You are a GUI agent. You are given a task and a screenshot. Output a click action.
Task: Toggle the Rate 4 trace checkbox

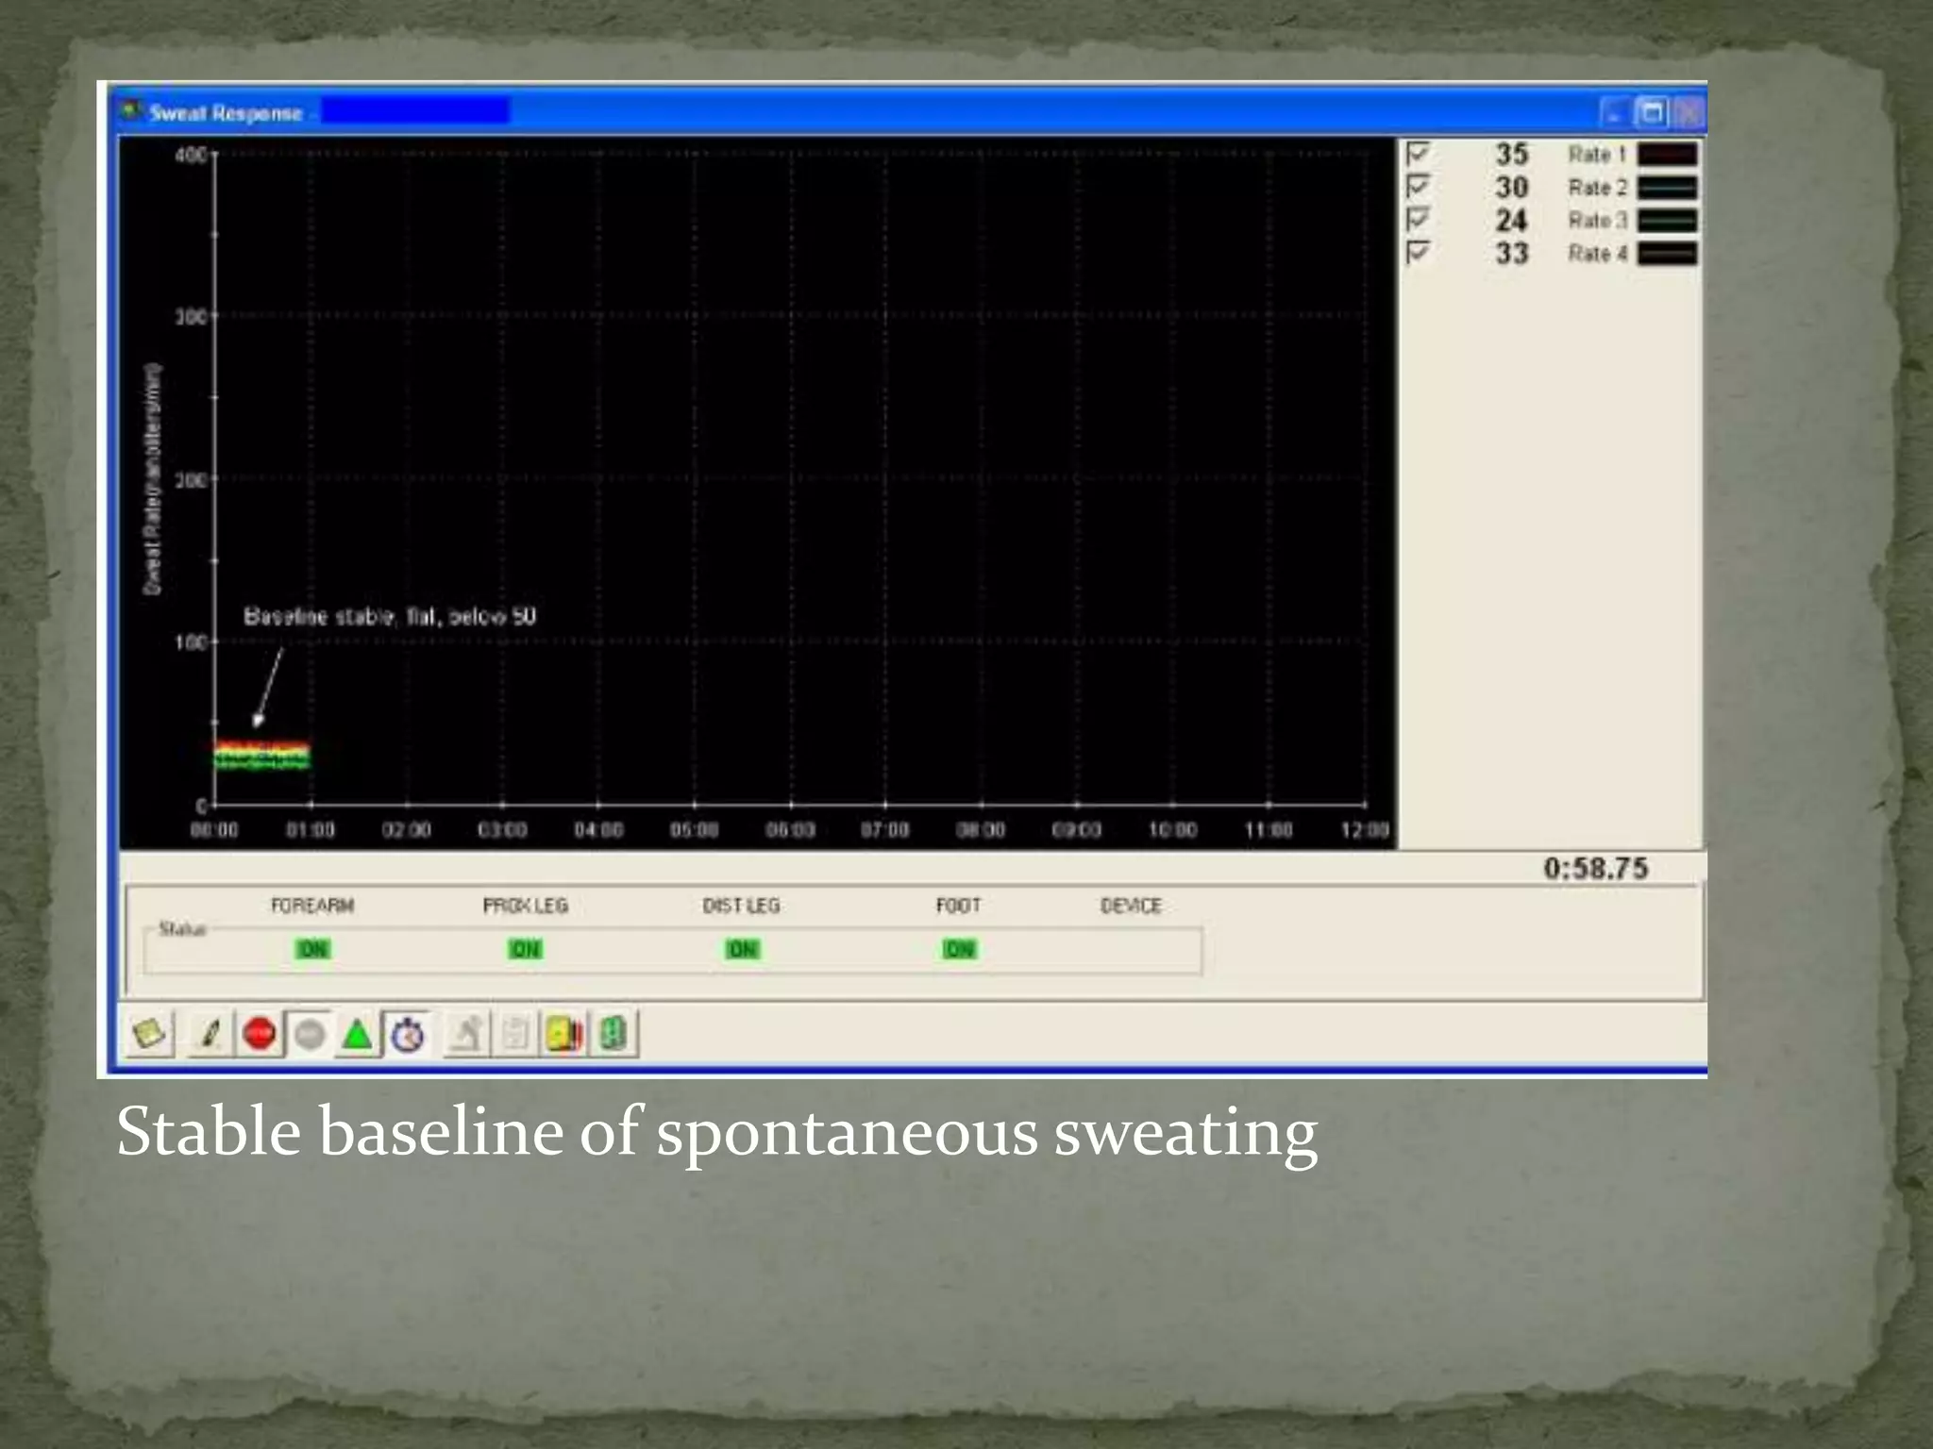(1418, 252)
